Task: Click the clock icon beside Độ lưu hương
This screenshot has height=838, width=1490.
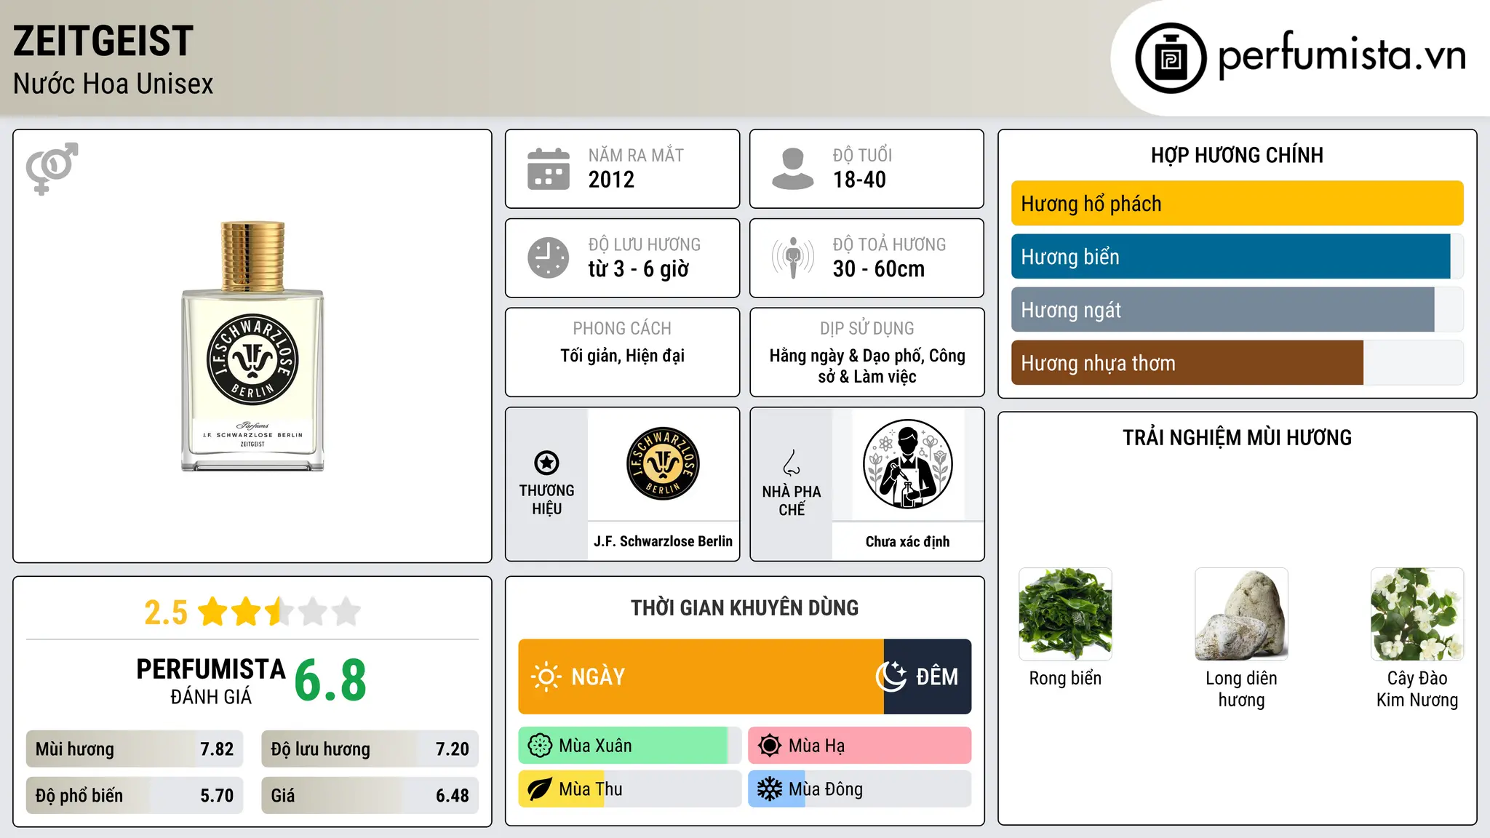Action: tap(549, 258)
